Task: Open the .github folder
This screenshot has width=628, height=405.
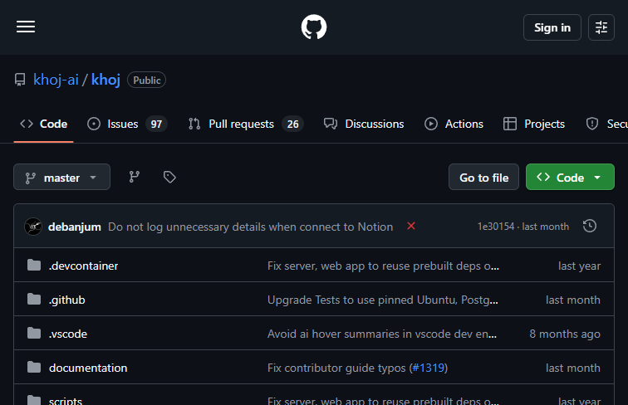Action: (x=67, y=300)
